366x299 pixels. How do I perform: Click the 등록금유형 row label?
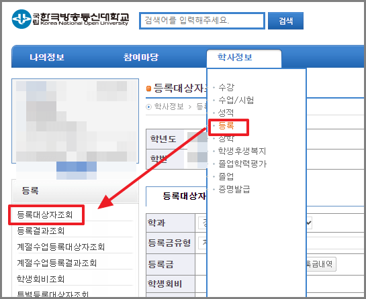tap(169, 243)
